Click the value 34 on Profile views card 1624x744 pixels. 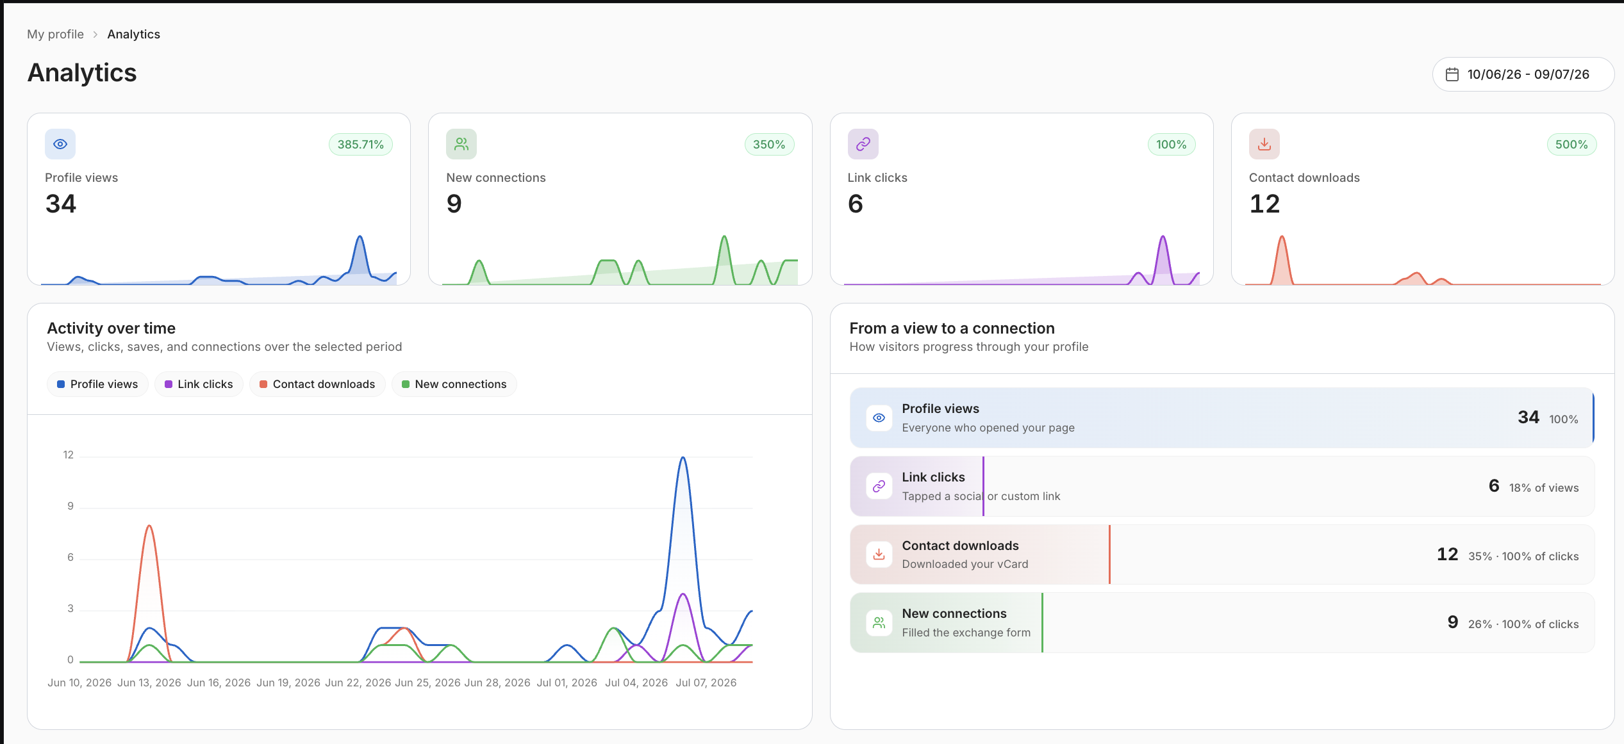(61, 204)
